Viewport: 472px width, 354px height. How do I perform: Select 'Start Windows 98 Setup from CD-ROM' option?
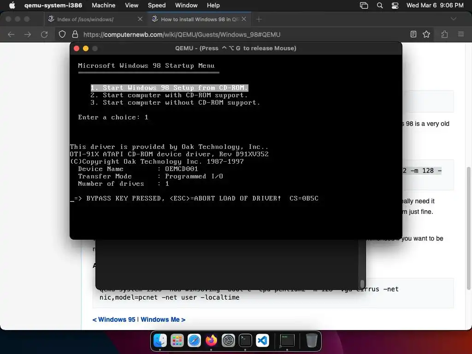[x=169, y=88]
